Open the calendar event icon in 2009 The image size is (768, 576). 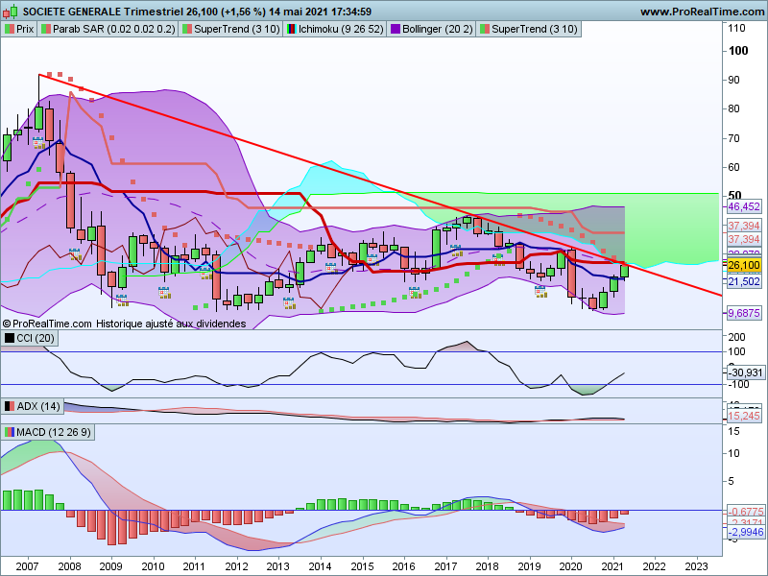click(x=122, y=300)
